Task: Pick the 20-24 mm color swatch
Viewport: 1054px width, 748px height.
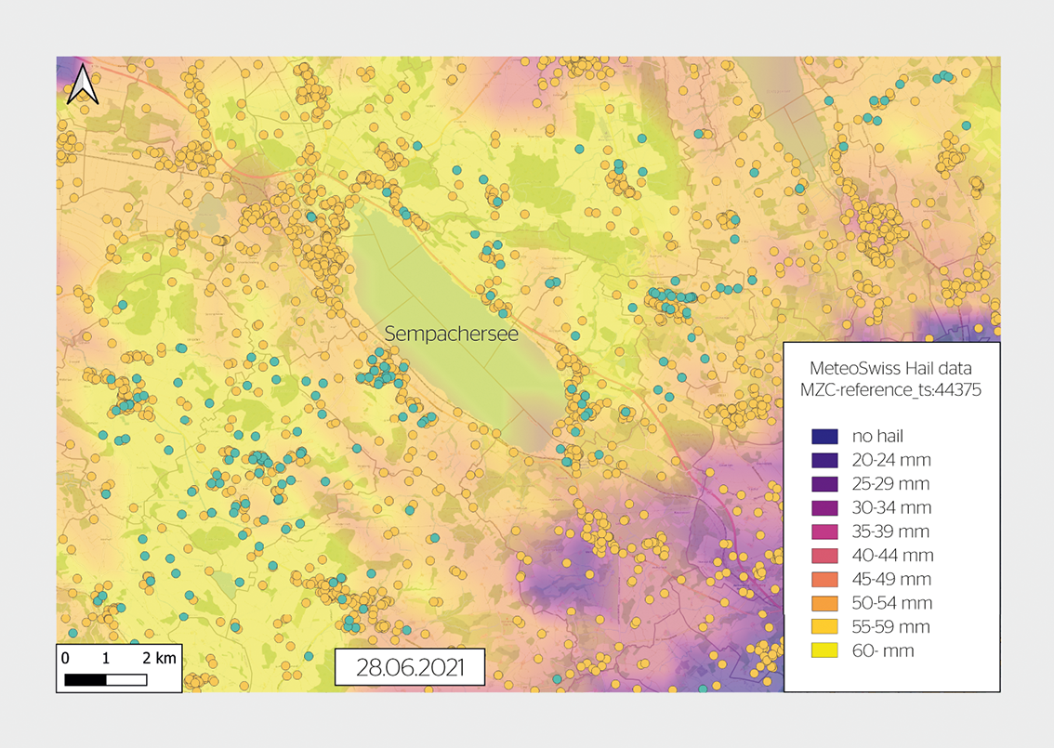Action: (824, 460)
